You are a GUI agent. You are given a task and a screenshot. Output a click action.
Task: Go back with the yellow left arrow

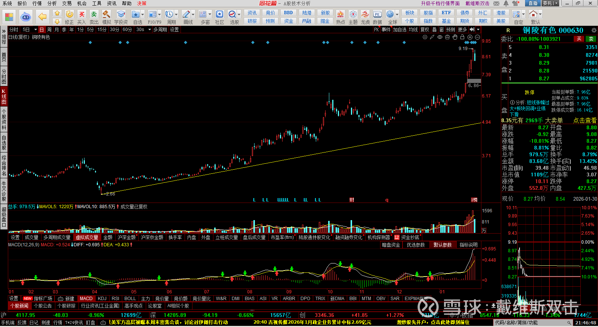(x=43, y=17)
